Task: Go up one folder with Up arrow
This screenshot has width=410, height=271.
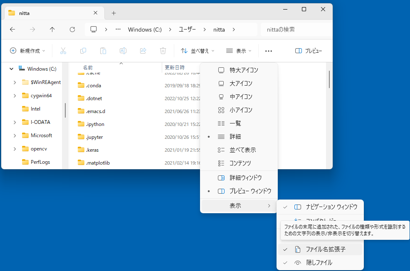Action: (52, 30)
